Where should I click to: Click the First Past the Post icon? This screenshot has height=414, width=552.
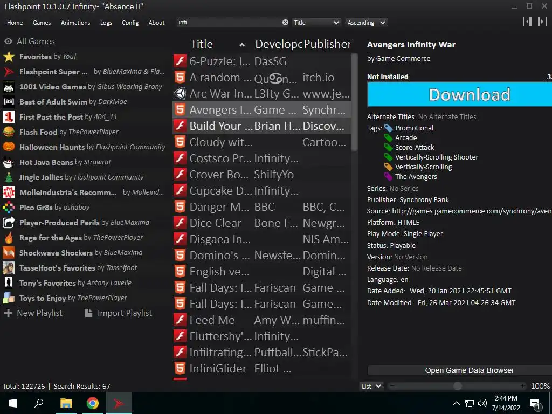click(9, 117)
